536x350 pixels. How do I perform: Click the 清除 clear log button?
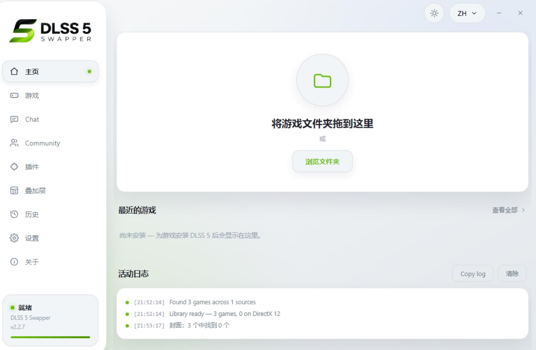point(512,274)
